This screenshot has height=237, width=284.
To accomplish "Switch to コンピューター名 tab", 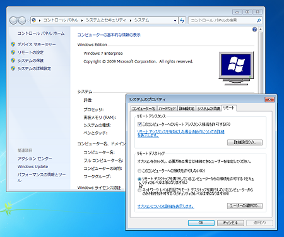I will click(x=143, y=109).
